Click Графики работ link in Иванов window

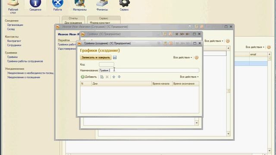point(67,44)
